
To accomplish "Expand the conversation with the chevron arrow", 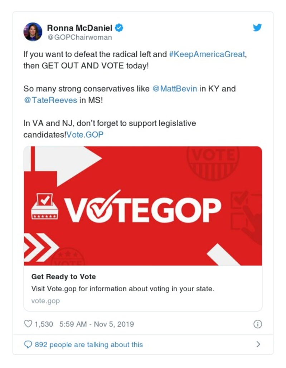I will (x=258, y=344).
